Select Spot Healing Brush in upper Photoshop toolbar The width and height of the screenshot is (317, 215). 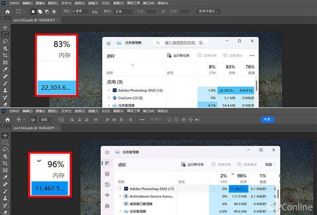tap(5, 76)
